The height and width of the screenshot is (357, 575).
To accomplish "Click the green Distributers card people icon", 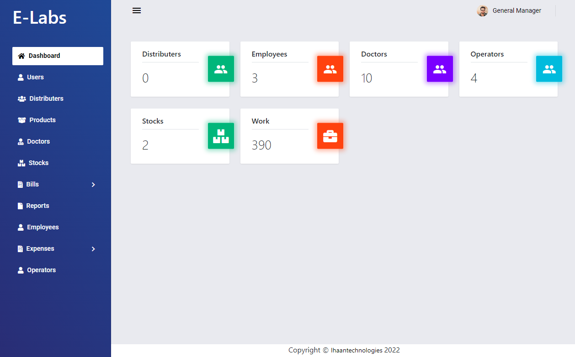I will 221,69.
